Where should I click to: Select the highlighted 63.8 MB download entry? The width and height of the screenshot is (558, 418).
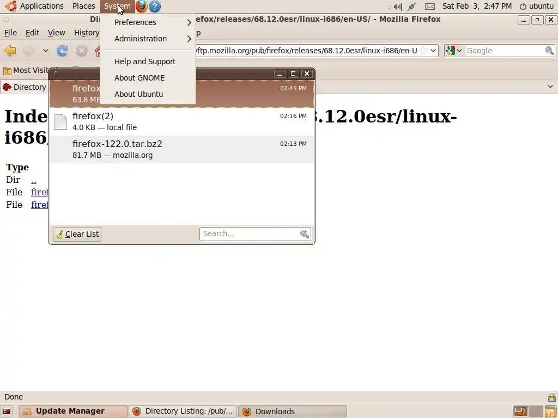(181, 94)
